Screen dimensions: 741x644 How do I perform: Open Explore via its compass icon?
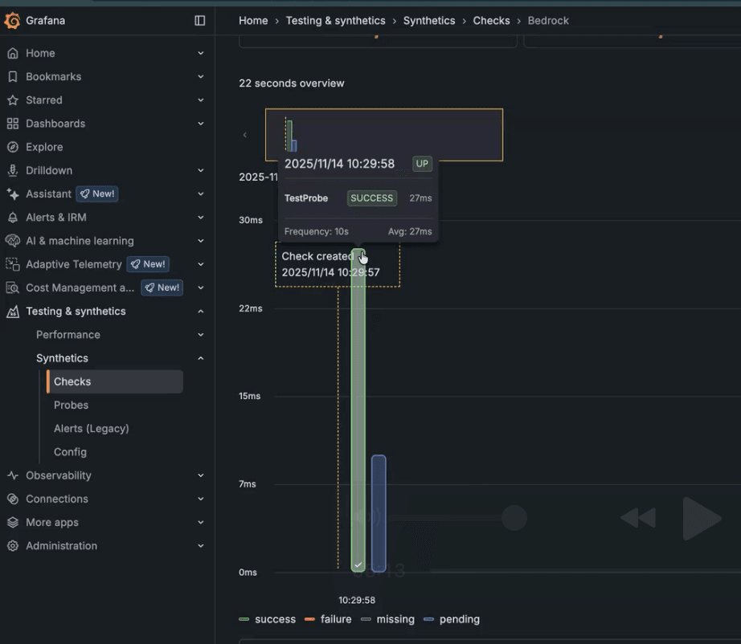click(x=13, y=147)
